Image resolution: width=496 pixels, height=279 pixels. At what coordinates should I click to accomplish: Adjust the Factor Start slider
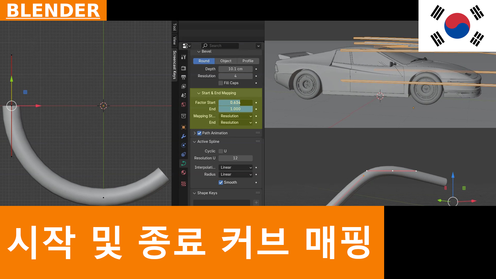tap(236, 103)
